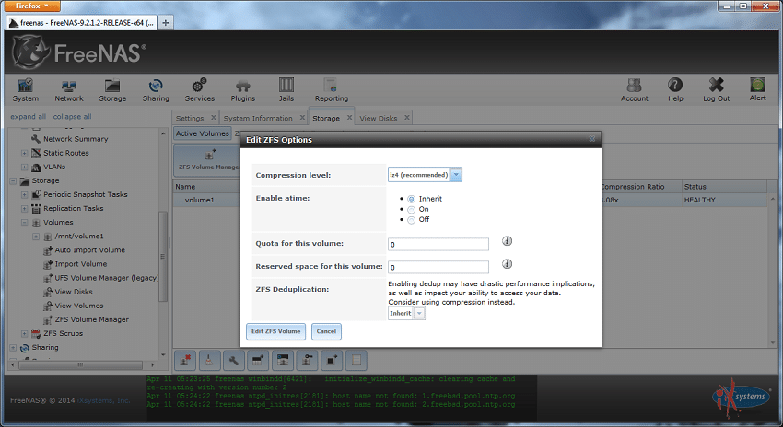Image resolution: width=783 pixels, height=427 pixels.
Task: Click the collapse all link
Action: pos(73,116)
